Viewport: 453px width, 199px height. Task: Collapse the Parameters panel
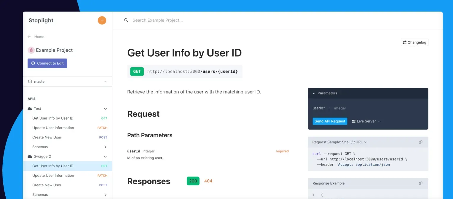[314, 93]
